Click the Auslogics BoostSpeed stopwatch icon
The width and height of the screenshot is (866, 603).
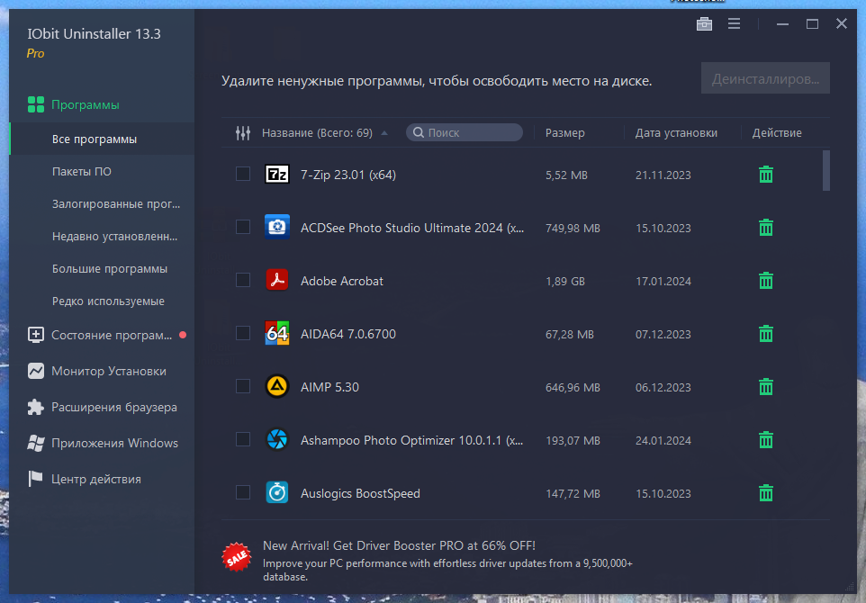277,492
